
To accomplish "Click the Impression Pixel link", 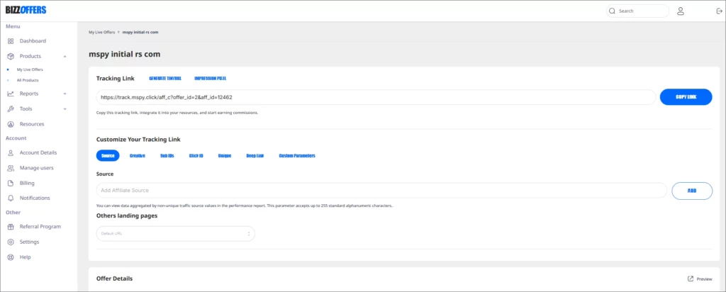I will [210, 79].
